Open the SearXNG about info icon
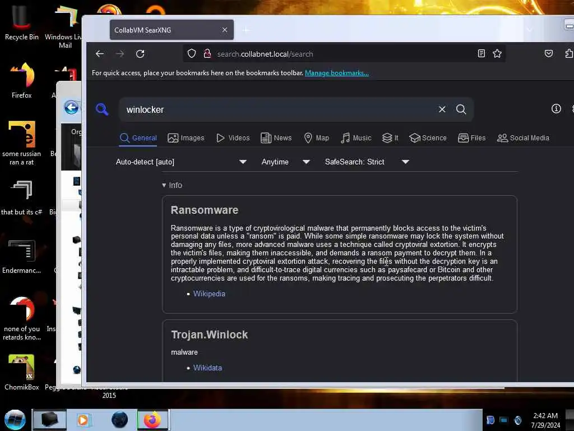The height and width of the screenshot is (431, 574). click(x=556, y=108)
